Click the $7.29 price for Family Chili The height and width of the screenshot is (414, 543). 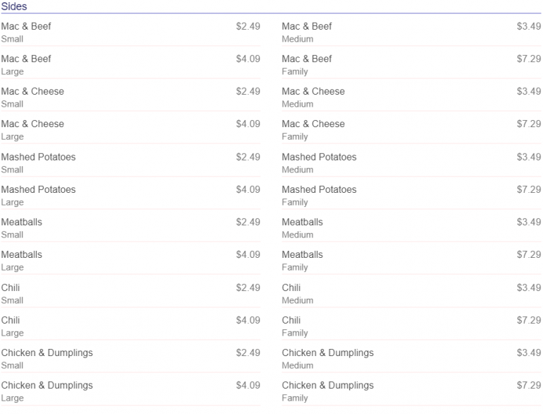tap(529, 320)
